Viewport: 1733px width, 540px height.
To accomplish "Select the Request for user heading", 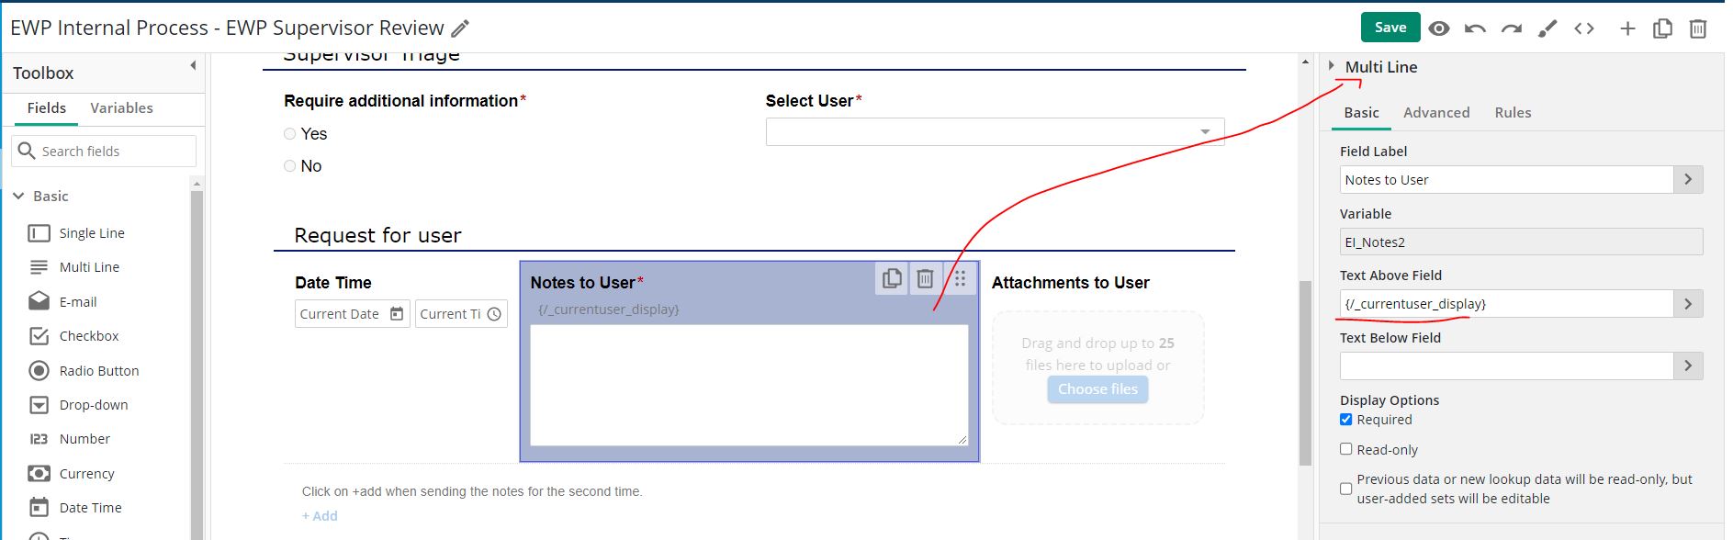I will (377, 235).
